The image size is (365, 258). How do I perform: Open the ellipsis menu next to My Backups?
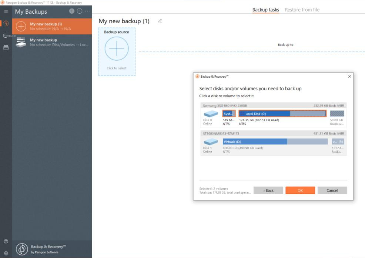pos(87,11)
